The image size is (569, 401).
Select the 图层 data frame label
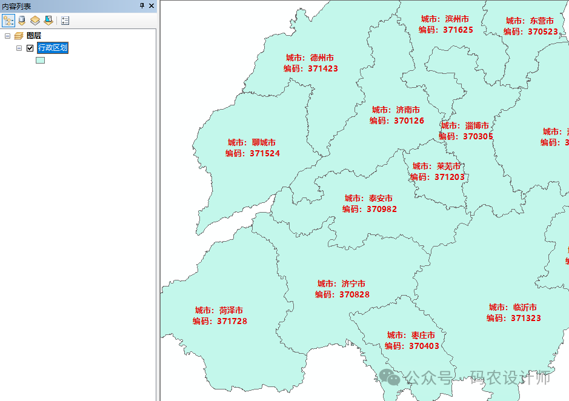point(34,36)
